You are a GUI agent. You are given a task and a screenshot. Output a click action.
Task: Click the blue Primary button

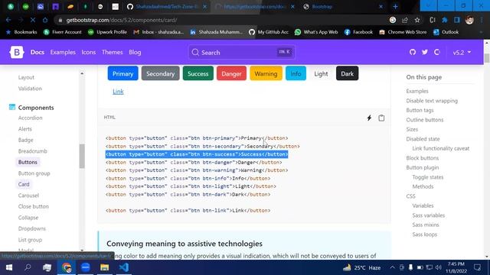pyautogui.click(x=122, y=73)
